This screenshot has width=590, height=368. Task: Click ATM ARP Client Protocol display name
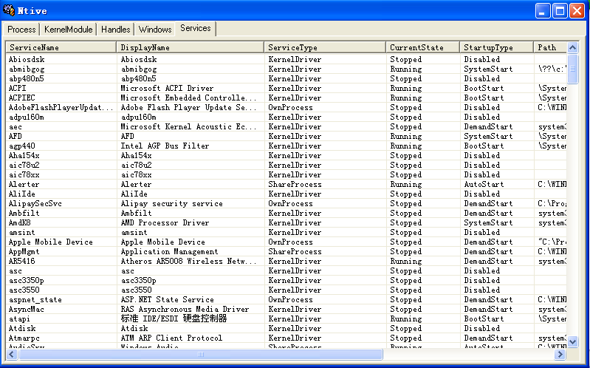[x=171, y=338]
